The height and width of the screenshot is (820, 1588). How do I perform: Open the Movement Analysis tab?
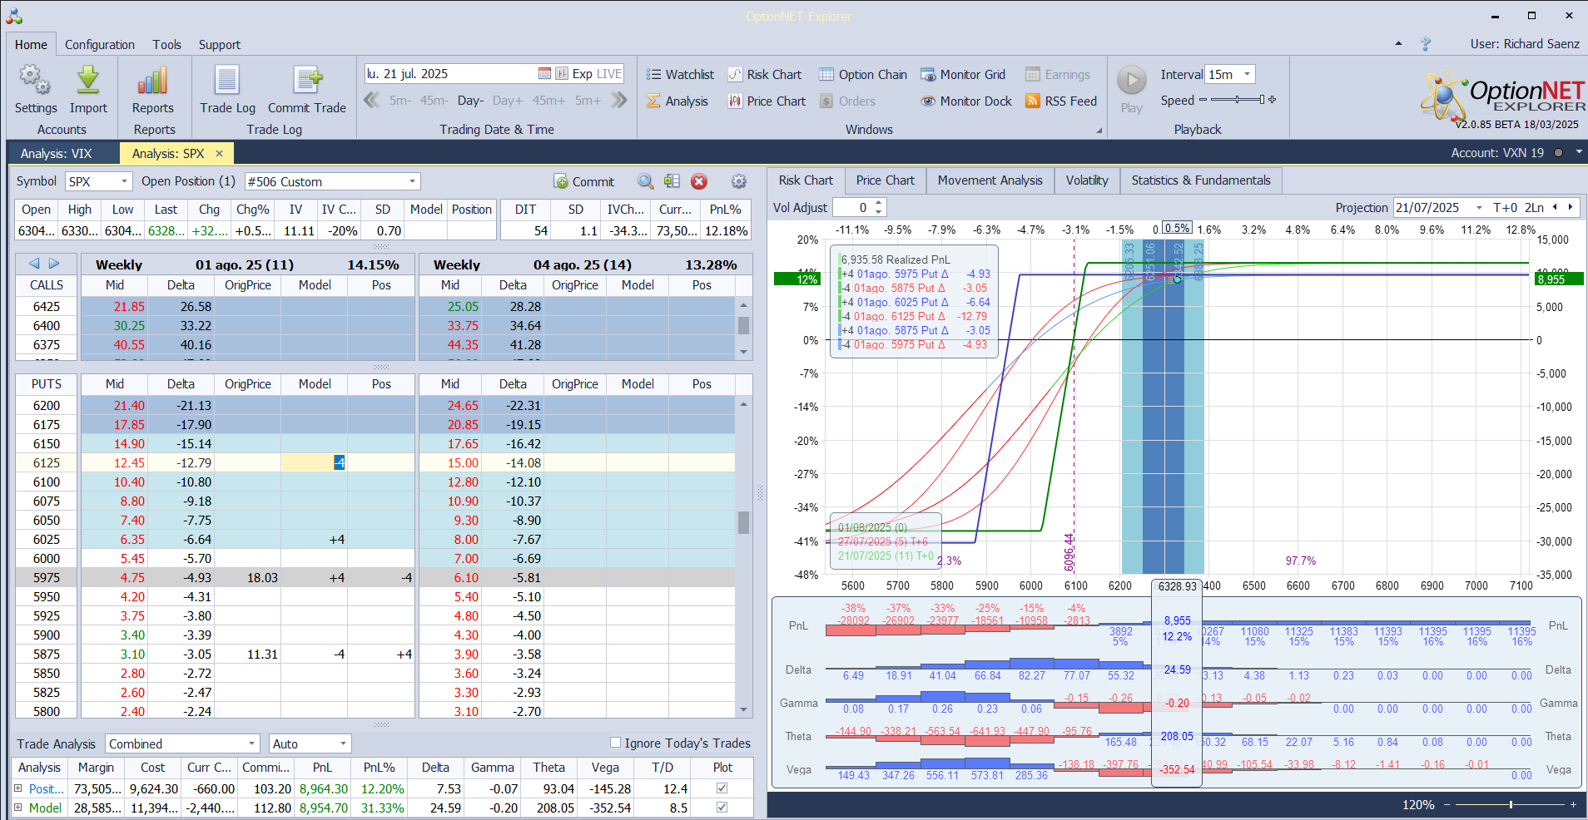pyautogui.click(x=990, y=180)
